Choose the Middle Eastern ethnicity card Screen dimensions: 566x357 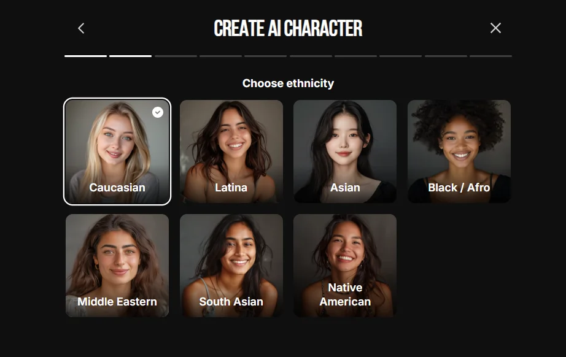117,266
